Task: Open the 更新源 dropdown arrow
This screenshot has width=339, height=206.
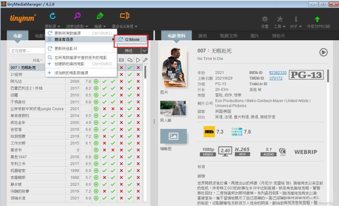Action: tap(59, 26)
